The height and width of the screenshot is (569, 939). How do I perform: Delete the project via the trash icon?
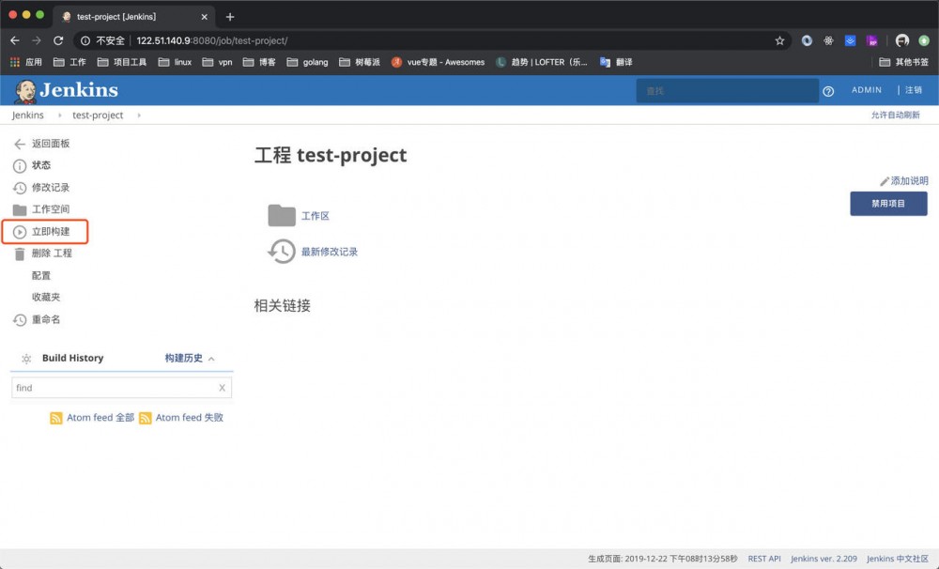coord(17,253)
